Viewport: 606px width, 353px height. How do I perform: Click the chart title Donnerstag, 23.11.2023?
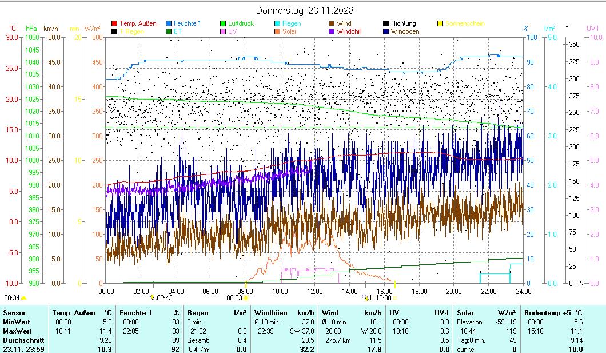pyautogui.click(x=304, y=10)
